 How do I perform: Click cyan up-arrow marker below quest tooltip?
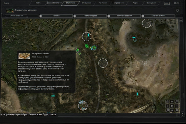pyautogui.click(x=53, y=95)
